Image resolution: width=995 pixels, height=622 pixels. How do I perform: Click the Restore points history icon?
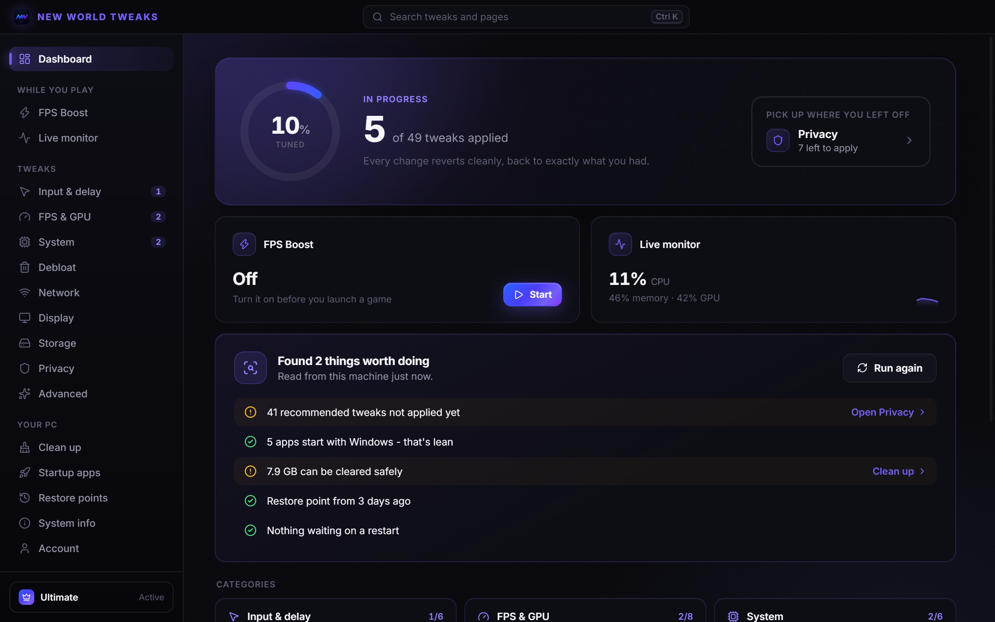point(25,498)
